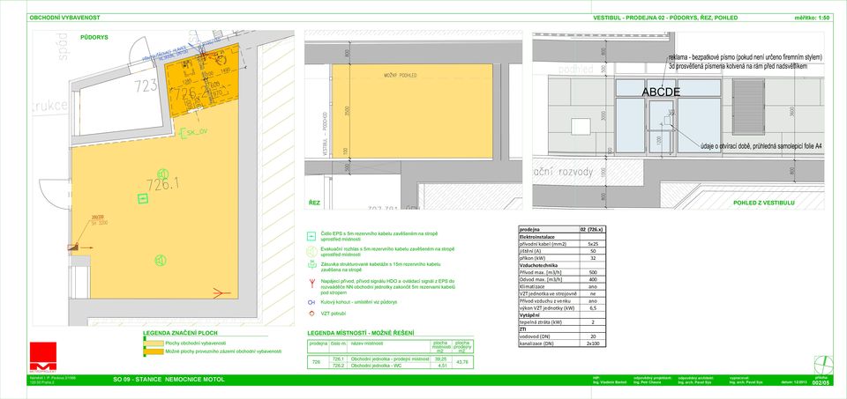Image resolution: width=847 pixels, height=399 pixels.
Task: Click the 'datum: 12/2013' entry
Action: [793, 382]
